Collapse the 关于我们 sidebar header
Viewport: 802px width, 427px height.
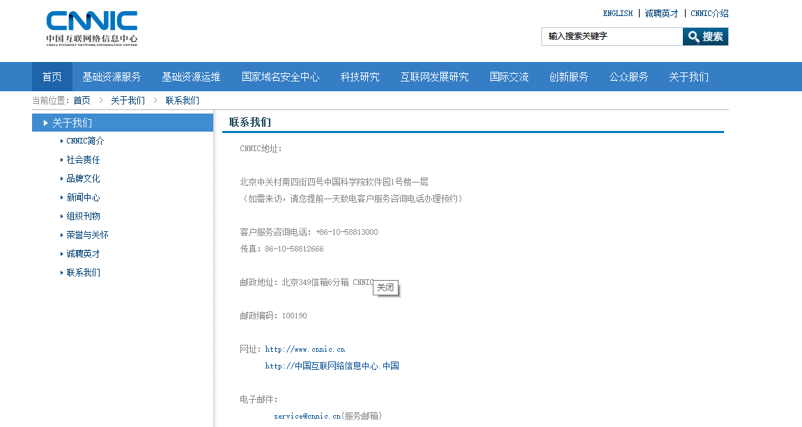click(x=72, y=123)
